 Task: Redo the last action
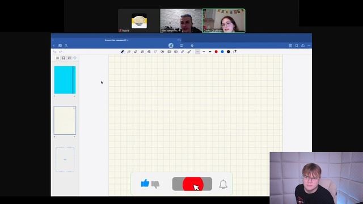tap(61, 52)
